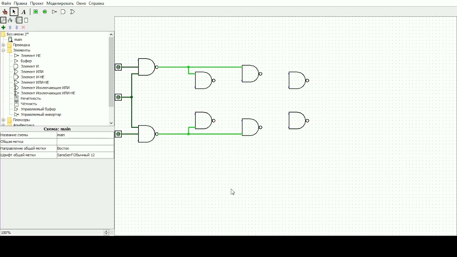Click the Элементы folder label
Screen dimensions: 457x257
point(22,50)
